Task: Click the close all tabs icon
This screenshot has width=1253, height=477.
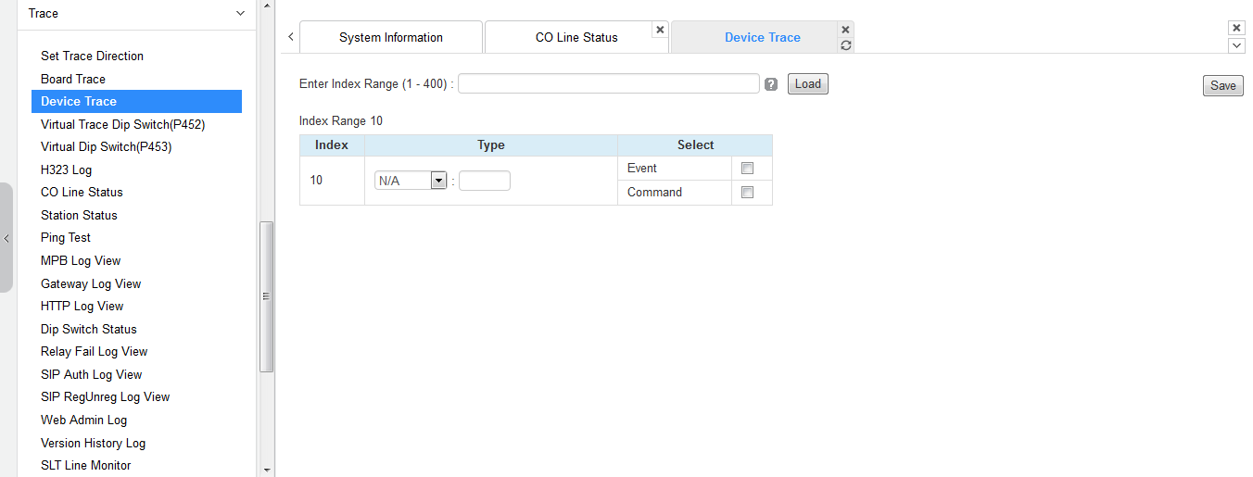Action: click(1236, 28)
